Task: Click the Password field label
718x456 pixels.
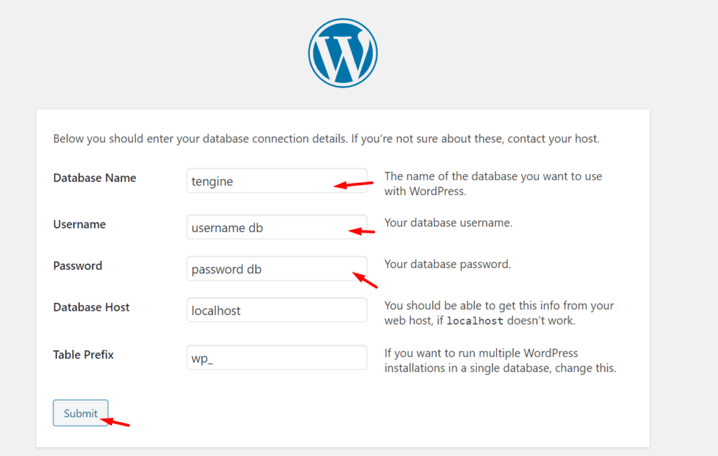Action: click(x=78, y=266)
